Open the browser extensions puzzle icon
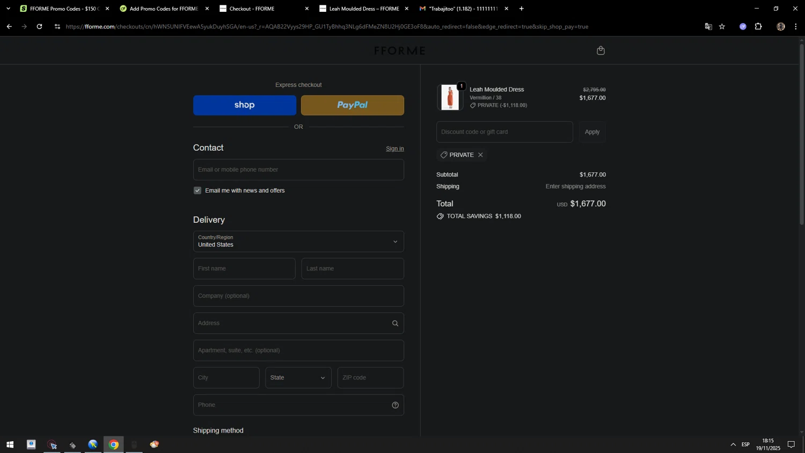Image resolution: width=805 pixels, height=453 pixels. (758, 26)
